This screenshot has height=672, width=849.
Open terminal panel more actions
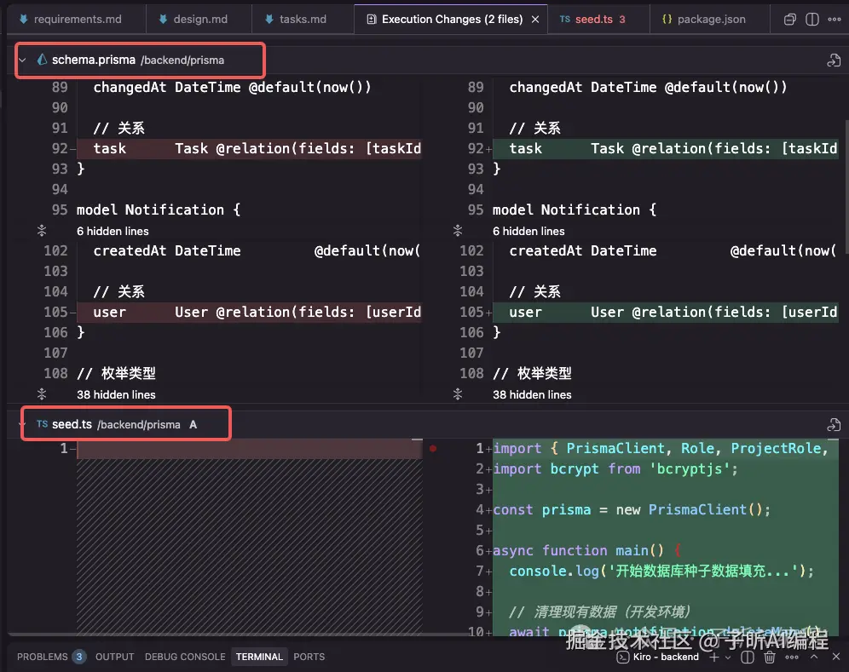coord(792,657)
